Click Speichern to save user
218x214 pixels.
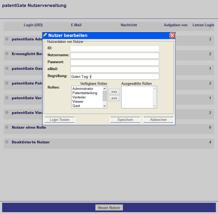pos(125,120)
